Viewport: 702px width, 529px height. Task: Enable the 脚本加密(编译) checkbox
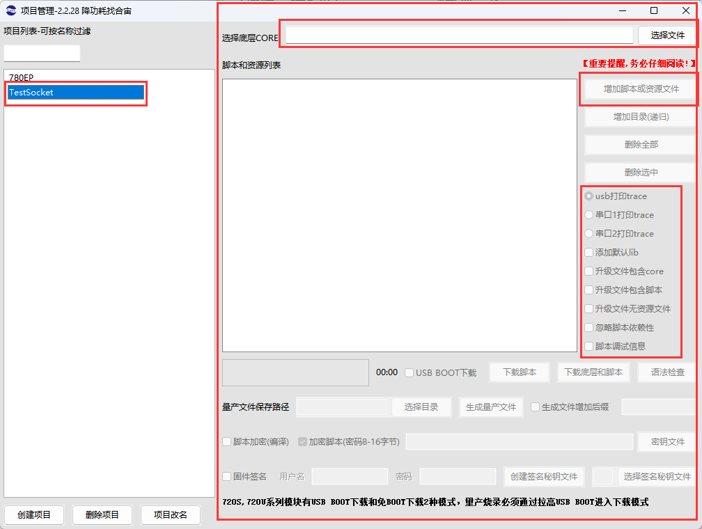256,442
